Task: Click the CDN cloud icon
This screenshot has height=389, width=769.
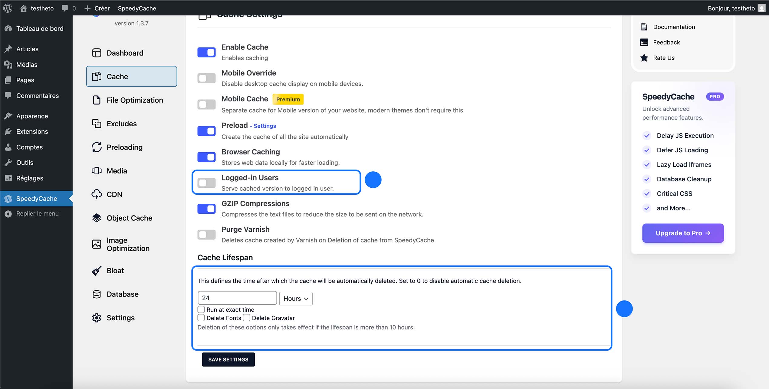Action: 96,194
